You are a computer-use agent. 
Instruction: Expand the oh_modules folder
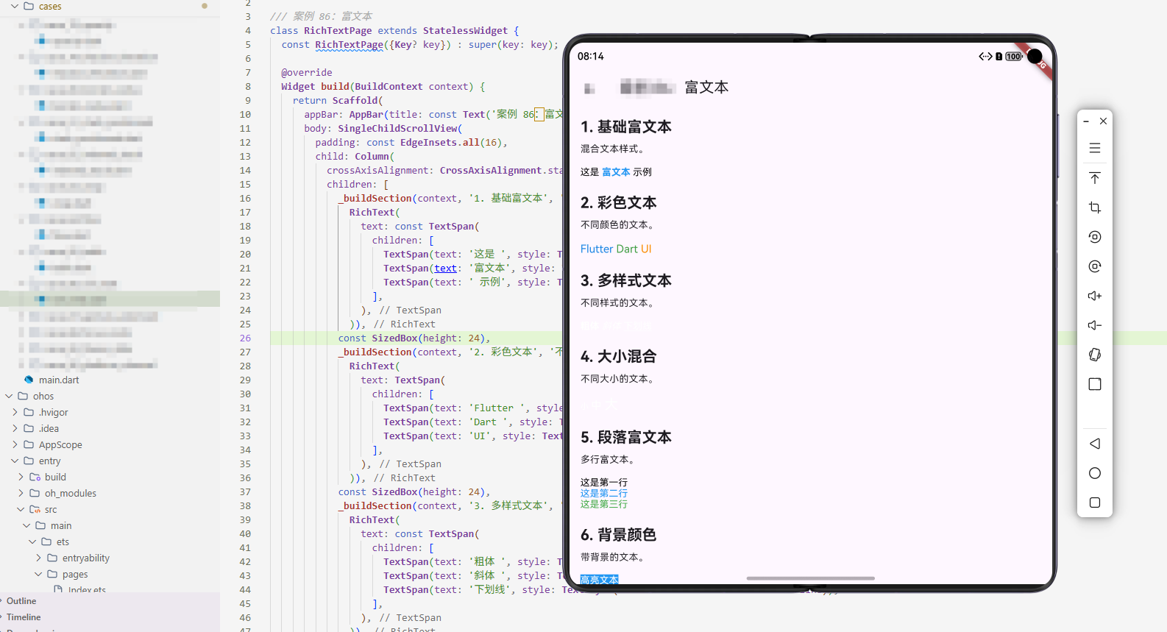coord(21,493)
